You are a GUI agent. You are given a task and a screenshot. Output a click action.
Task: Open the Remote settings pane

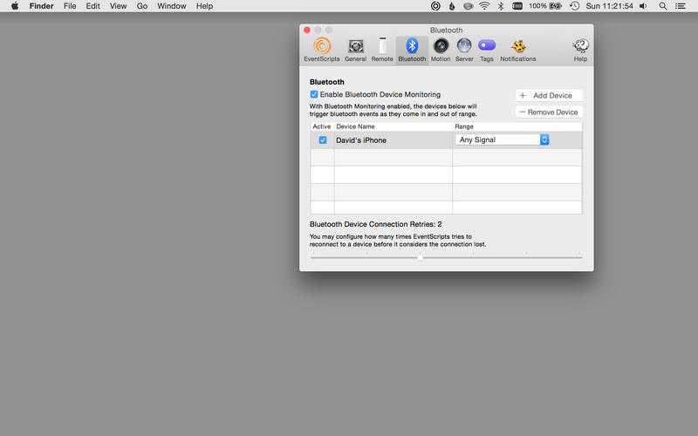coord(382,49)
